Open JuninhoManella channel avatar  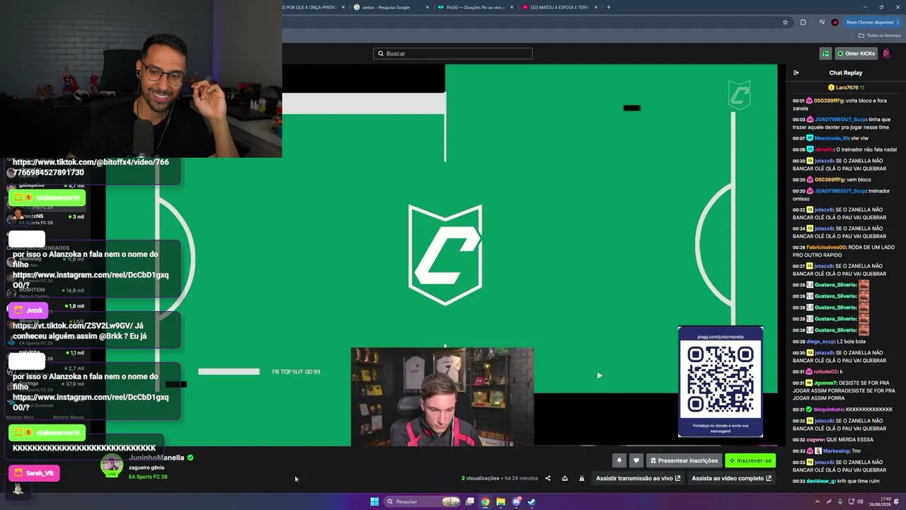[x=111, y=465]
